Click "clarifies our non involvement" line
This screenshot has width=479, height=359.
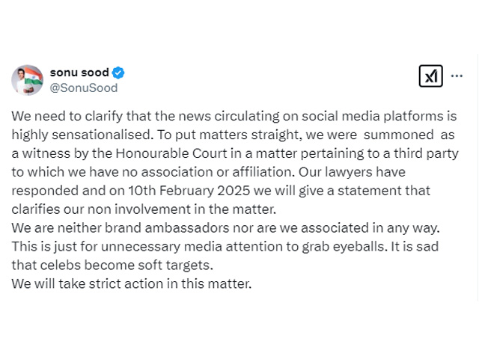97,209
